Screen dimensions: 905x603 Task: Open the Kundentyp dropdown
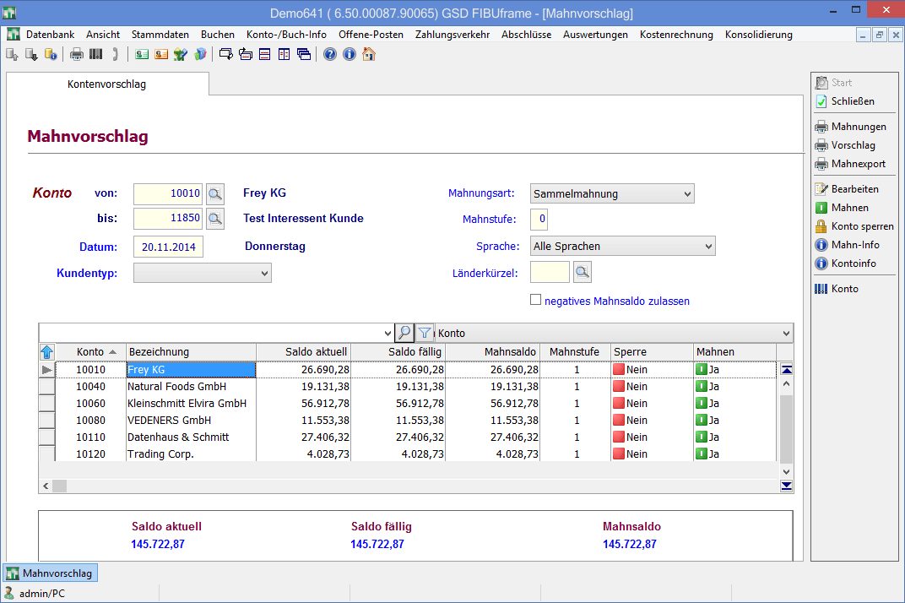coord(202,273)
